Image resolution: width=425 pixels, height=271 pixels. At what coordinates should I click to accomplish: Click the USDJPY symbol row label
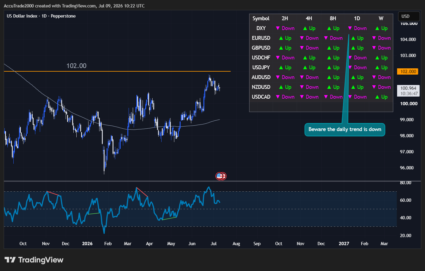[x=261, y=67]
